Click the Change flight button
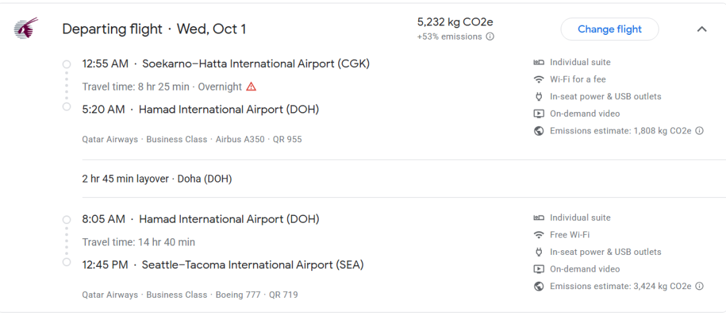The height and width of the screenshot is (320, 726). point(609,29)
